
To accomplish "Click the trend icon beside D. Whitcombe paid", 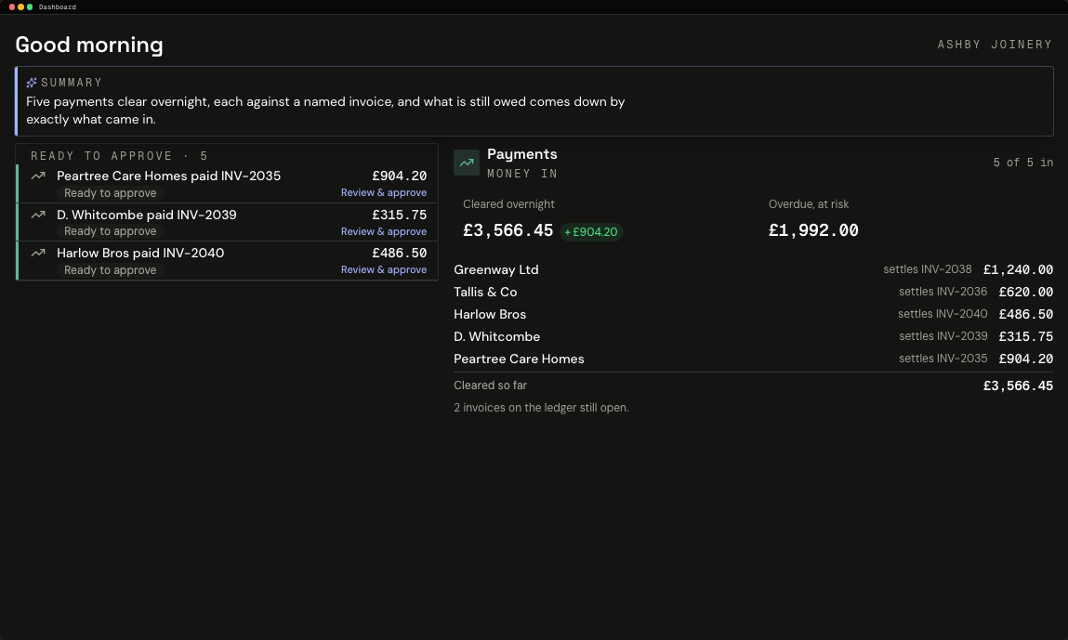I will point(38,215).
